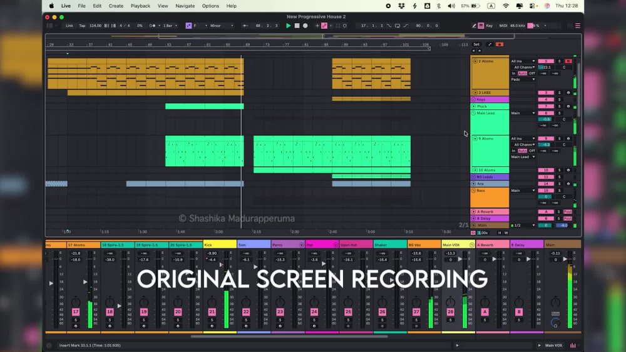
Task: Open Main Lead output dropdown on 9 Atoms
Action: [523, 157]
